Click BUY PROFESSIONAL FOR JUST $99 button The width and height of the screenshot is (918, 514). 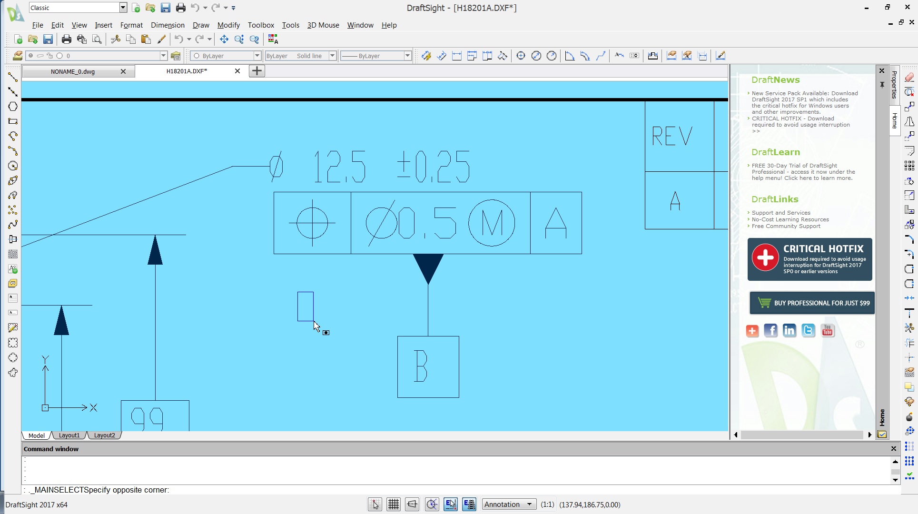(813, 303)
